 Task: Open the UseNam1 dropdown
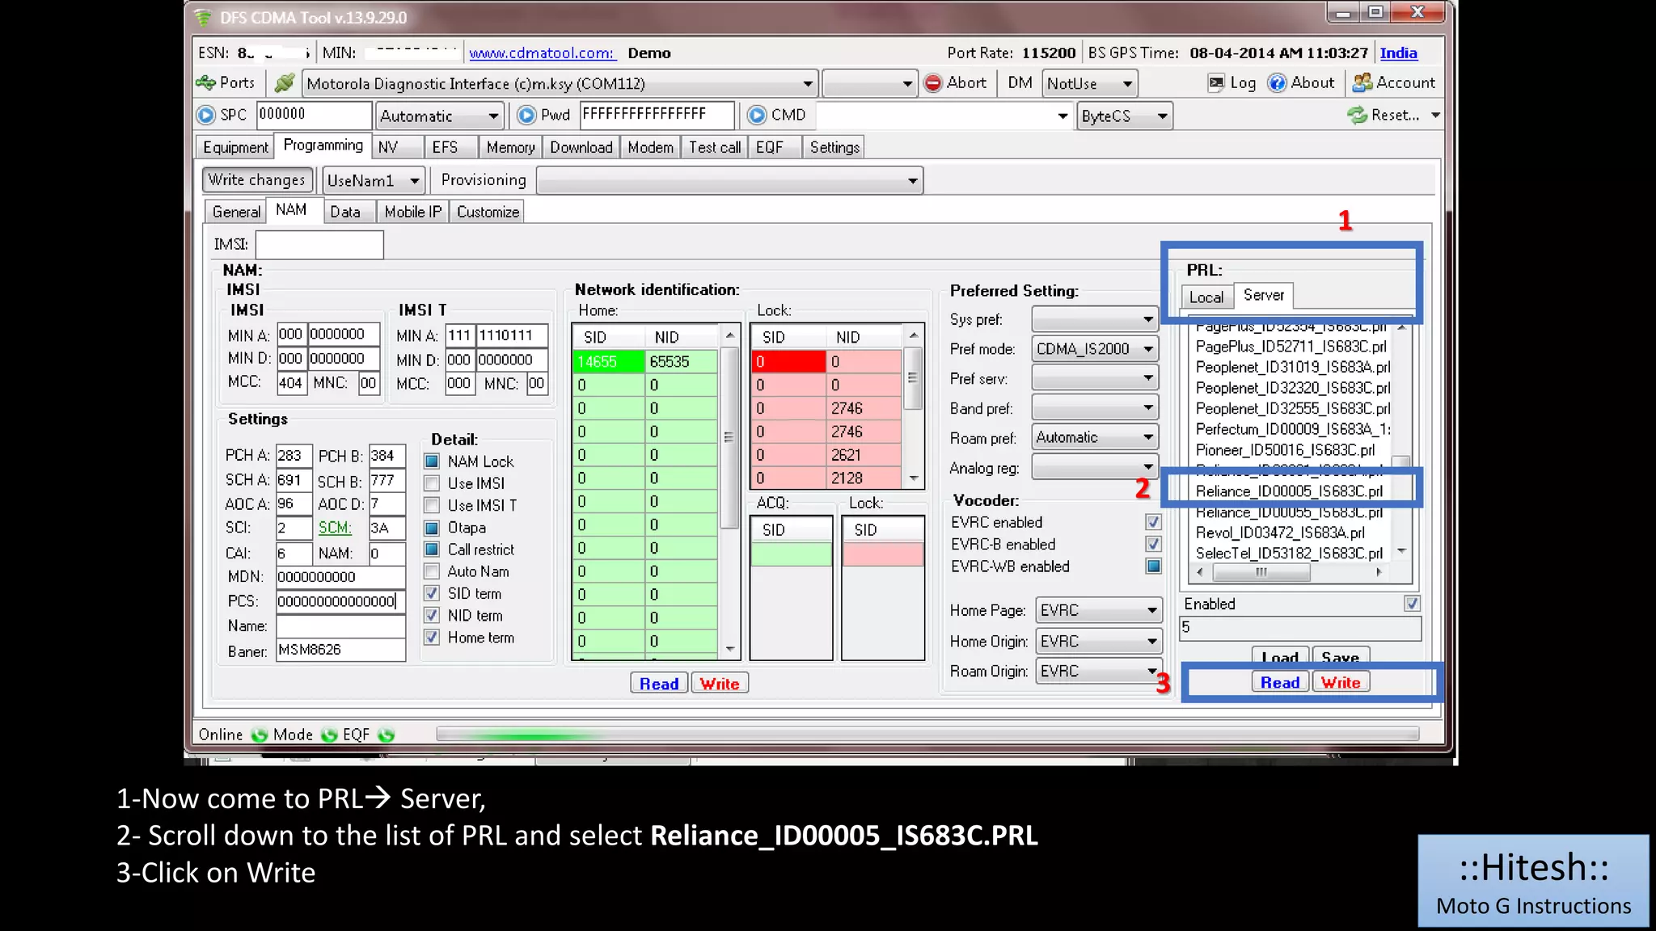[414, 181]
